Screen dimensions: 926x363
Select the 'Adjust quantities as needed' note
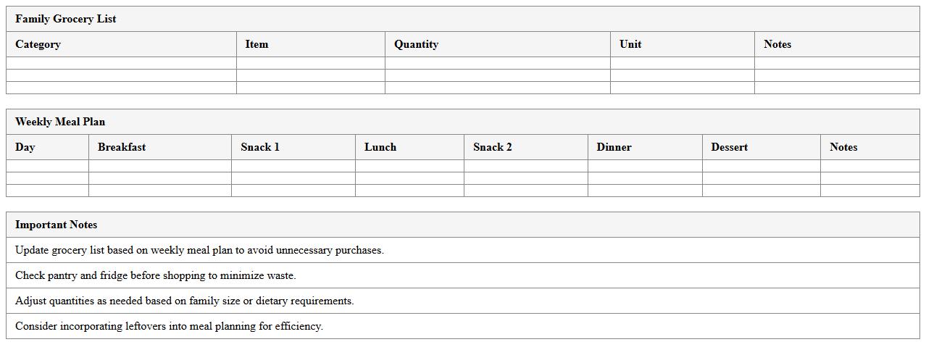pyautogui.click(x=185, y=301)
